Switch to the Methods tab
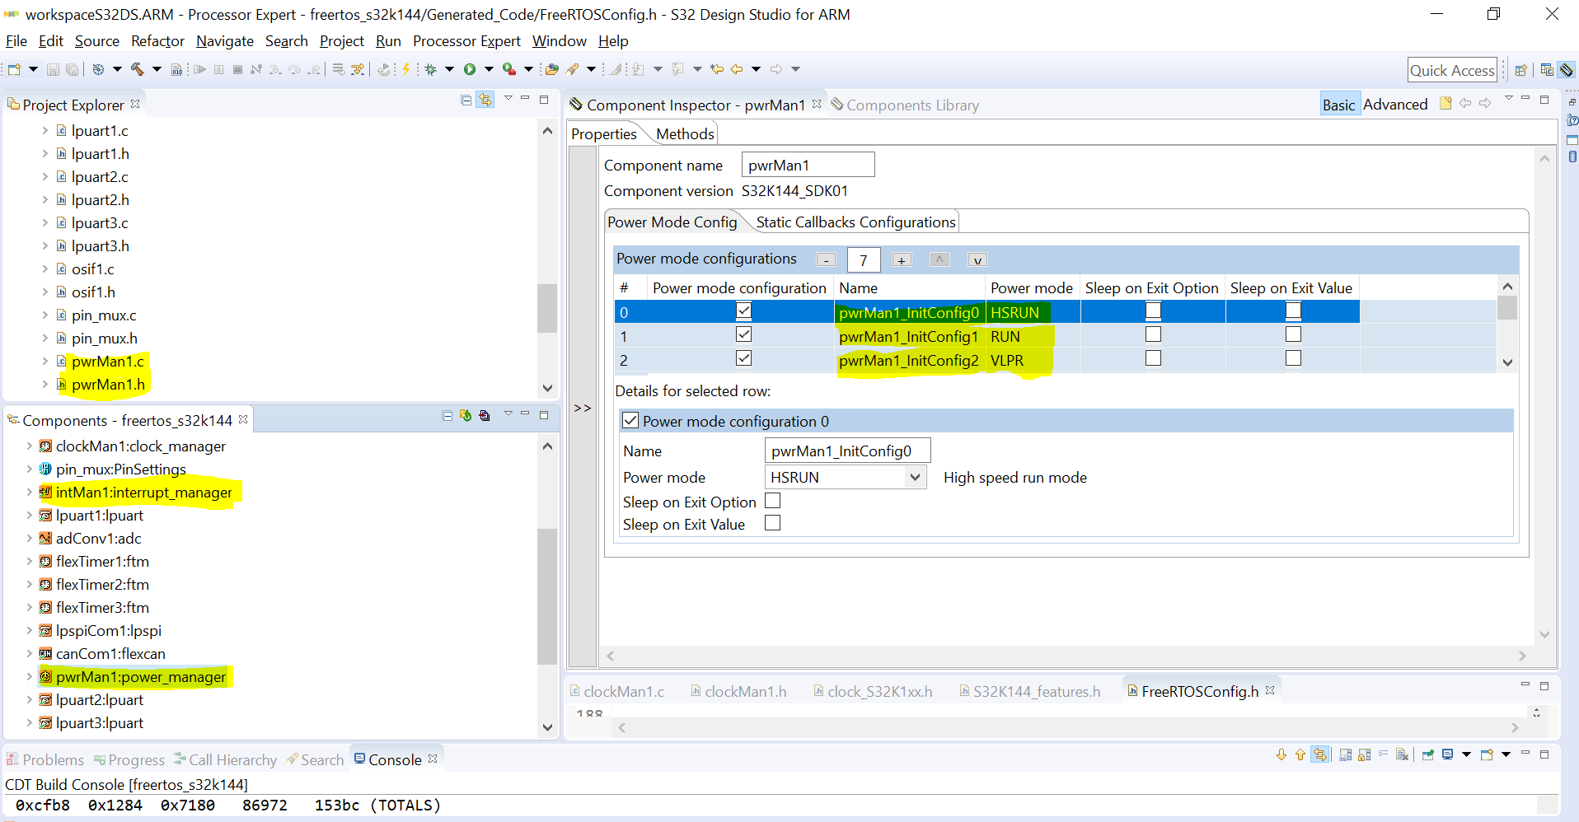Viewport: 1579px width, 822px height. tap(685, 134)
